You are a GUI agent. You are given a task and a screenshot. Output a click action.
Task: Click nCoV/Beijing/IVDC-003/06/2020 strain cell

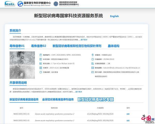point(100,114)
